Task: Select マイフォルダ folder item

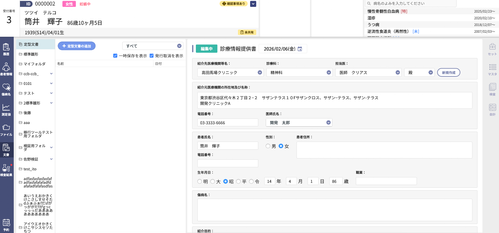Action: click(x=36, y=64)
